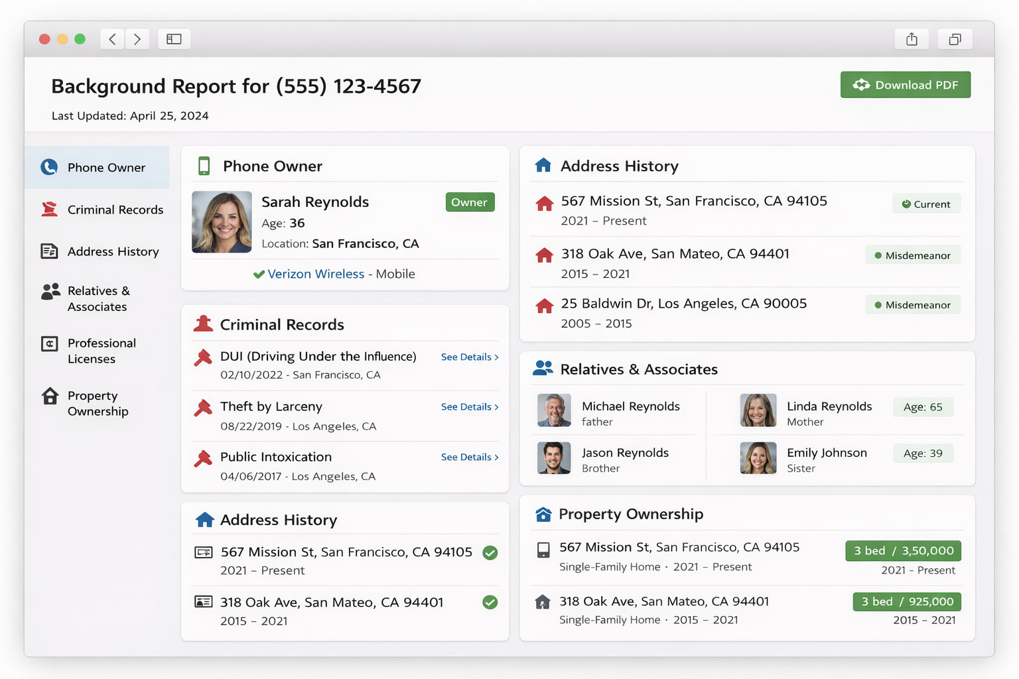
Task: Click the Relatives & Associates panel people icon
Action: (543, 369)
